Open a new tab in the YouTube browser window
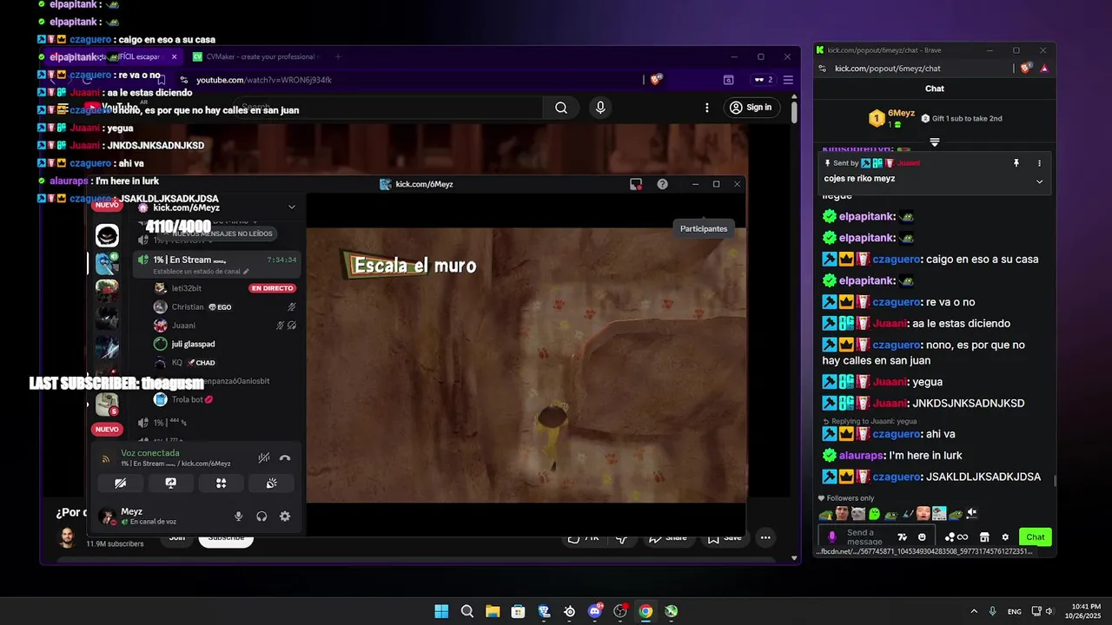 pyautogui.click(x=338, y=56)
